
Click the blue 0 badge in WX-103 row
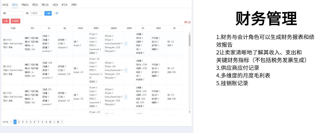(x=126, y=44)
